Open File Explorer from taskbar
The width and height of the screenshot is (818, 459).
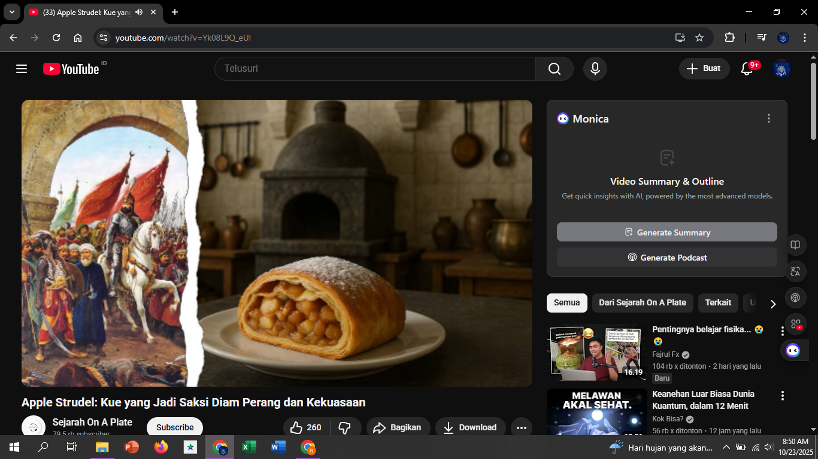click(102, 447)
